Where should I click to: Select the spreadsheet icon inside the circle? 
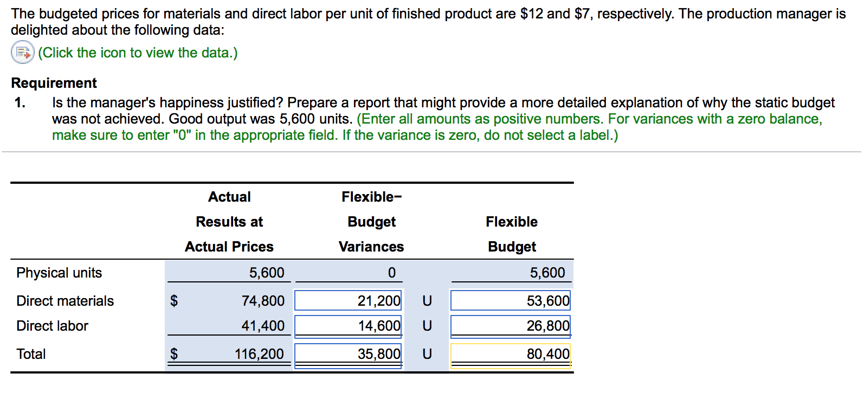[x=22, y=53]
